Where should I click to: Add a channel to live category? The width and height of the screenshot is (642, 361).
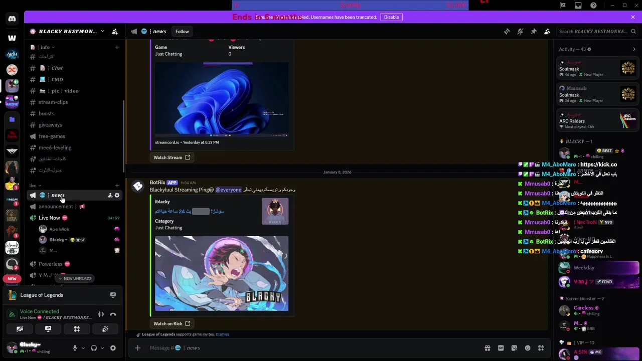tap(117, 186)
